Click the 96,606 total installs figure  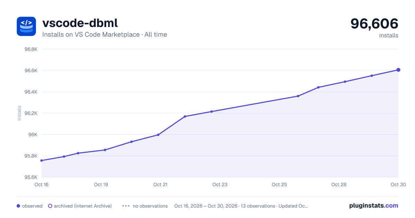[x=374, y=24]
